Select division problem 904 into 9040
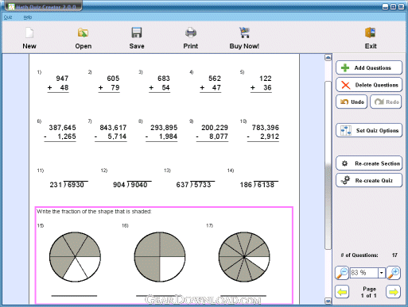 click(x=132, y=184)
